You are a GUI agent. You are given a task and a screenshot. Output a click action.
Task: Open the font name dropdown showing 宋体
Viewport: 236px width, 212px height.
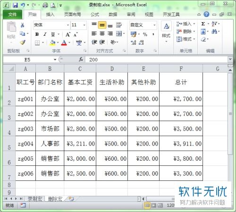click(x=68, y=25)
